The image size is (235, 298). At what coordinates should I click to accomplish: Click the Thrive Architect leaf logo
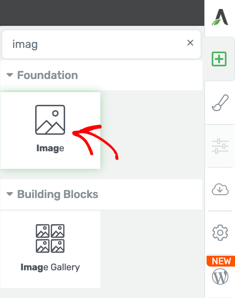coord(220,17)
